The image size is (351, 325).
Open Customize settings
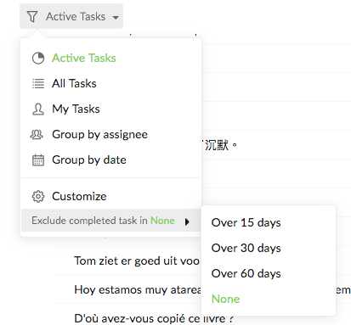[x=79, y=196]
